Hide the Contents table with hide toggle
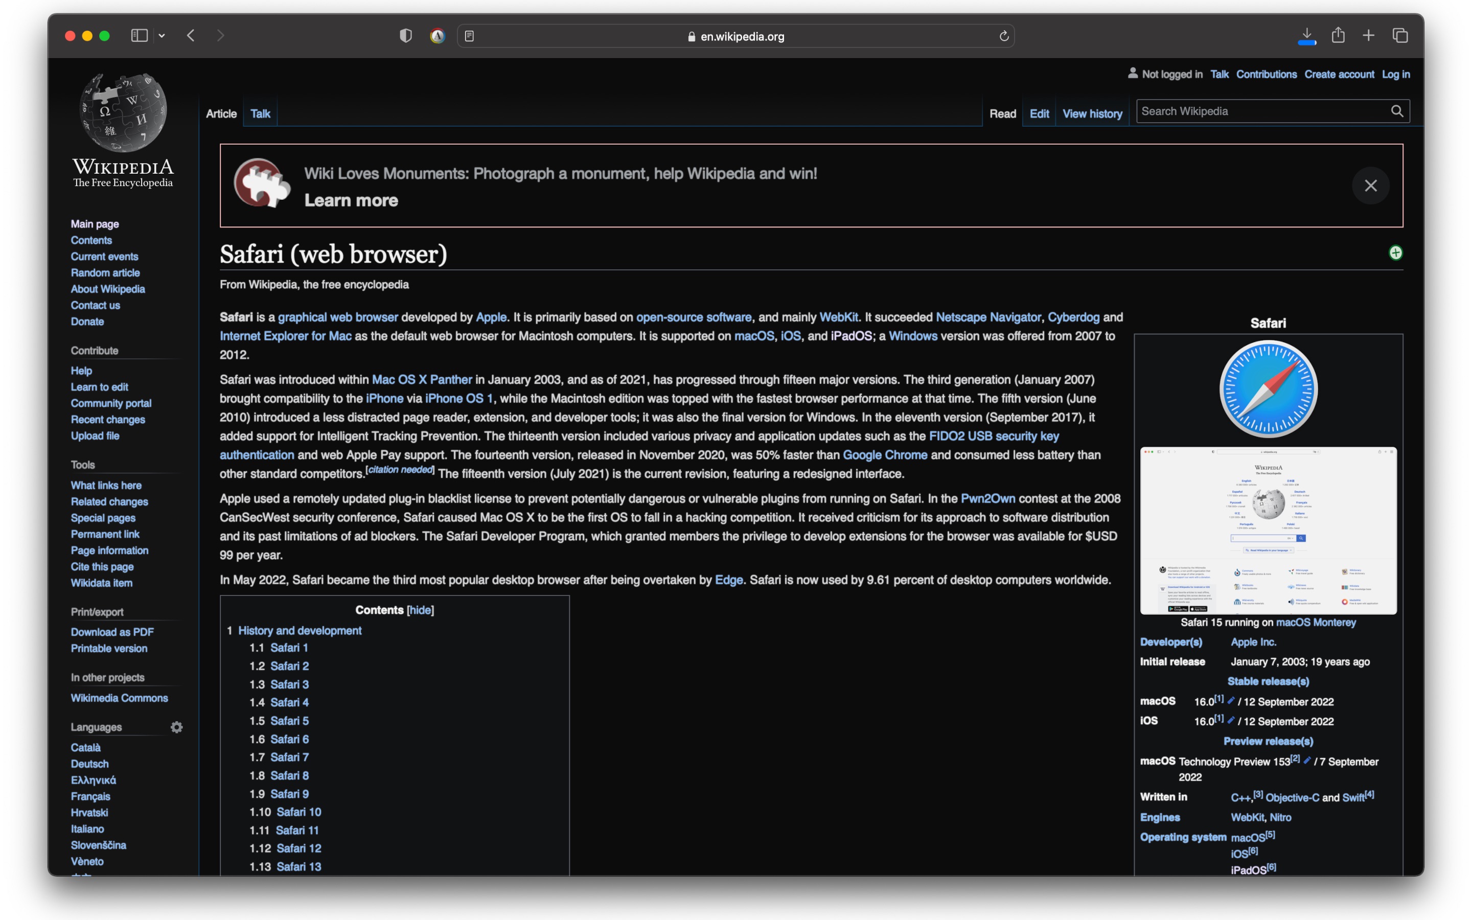Image resolution: width=1472 pixels, height=920 pixels. point(420,610)
